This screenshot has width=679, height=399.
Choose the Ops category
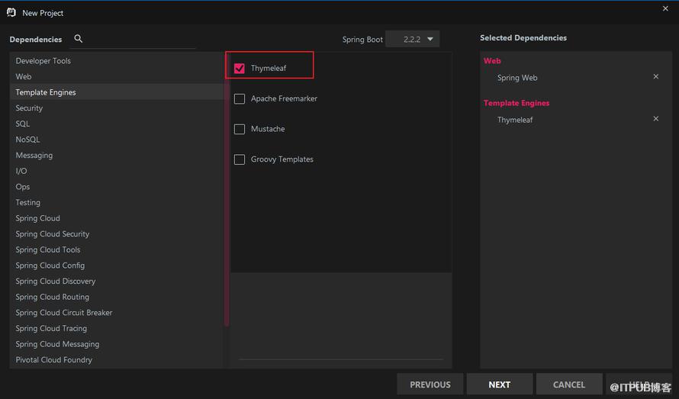[x=117, y=187]
